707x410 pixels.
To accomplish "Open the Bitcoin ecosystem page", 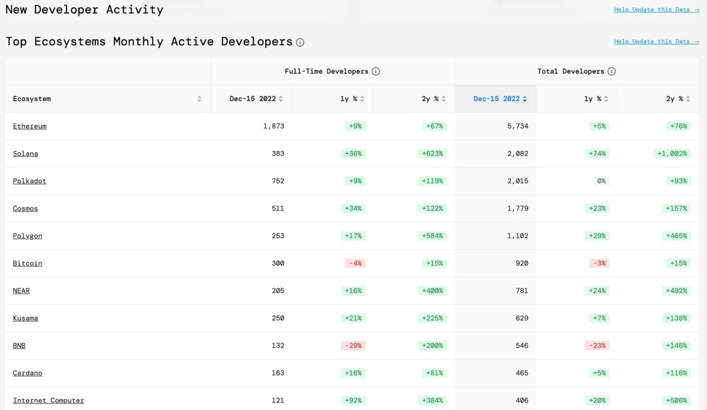I will [x=27, y=263].
